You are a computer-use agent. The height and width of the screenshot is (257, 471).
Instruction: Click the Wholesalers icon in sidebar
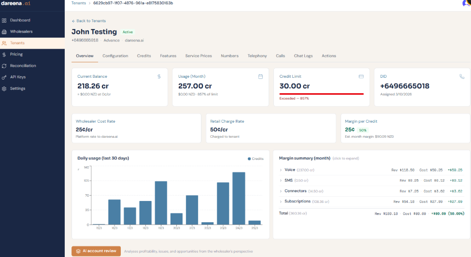(4, 32)
